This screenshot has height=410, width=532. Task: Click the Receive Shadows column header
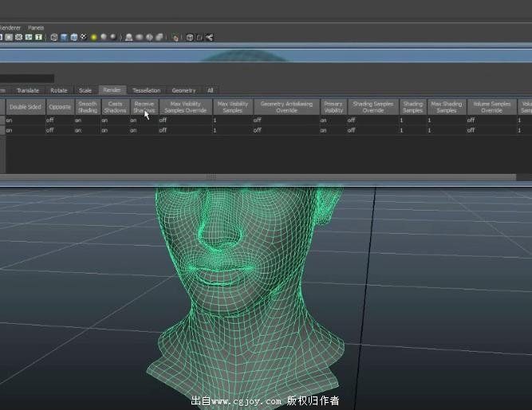(x=144, y=107)
